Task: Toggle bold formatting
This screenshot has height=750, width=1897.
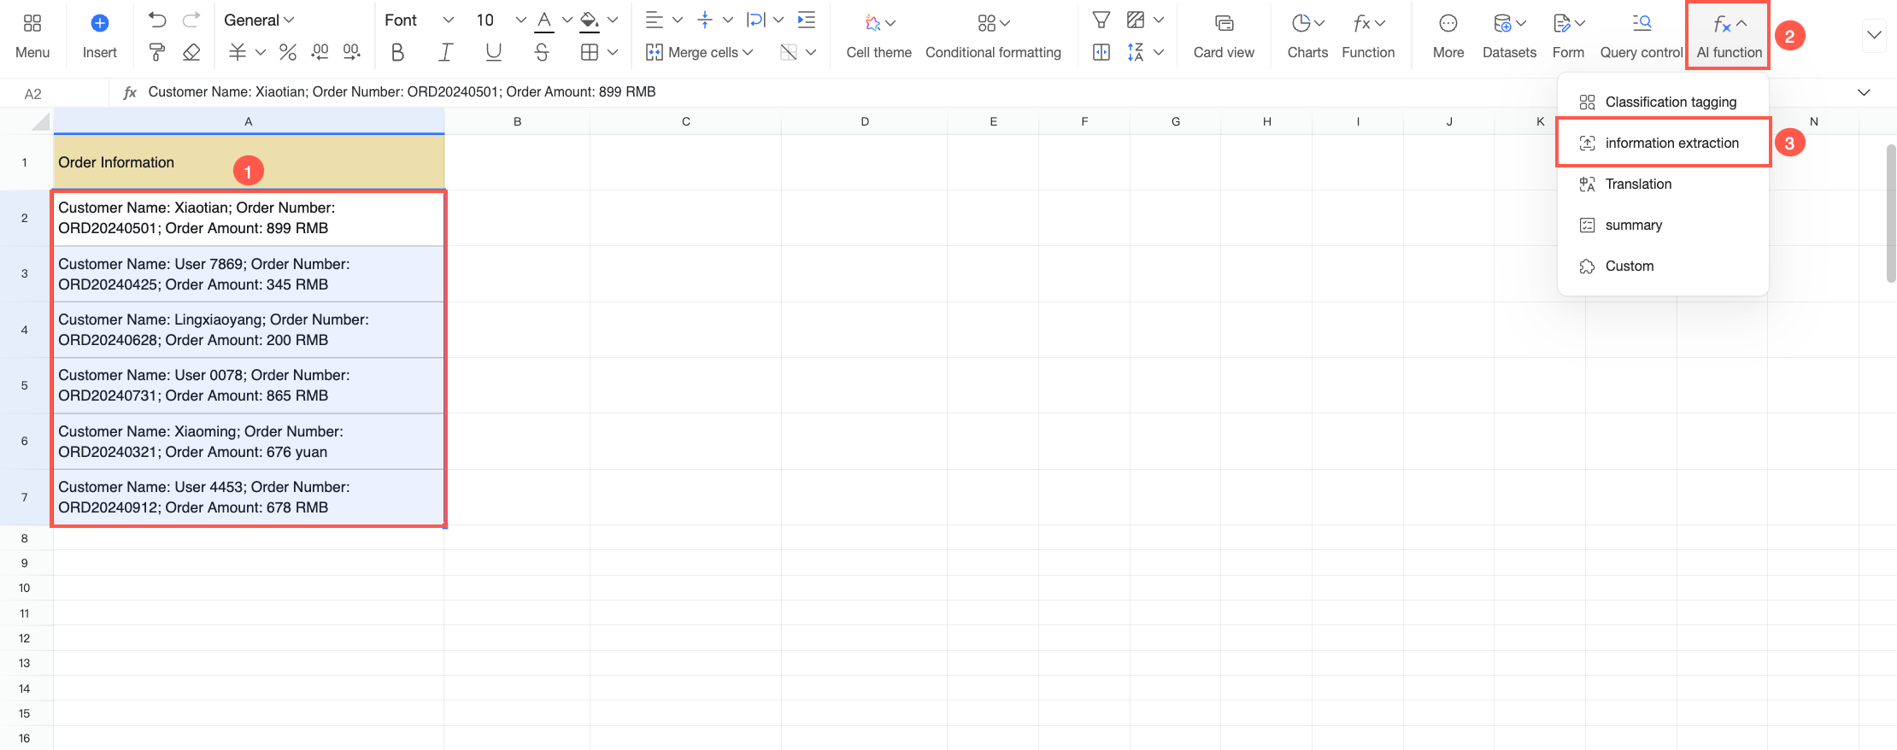Action: [x=397, y=53]
